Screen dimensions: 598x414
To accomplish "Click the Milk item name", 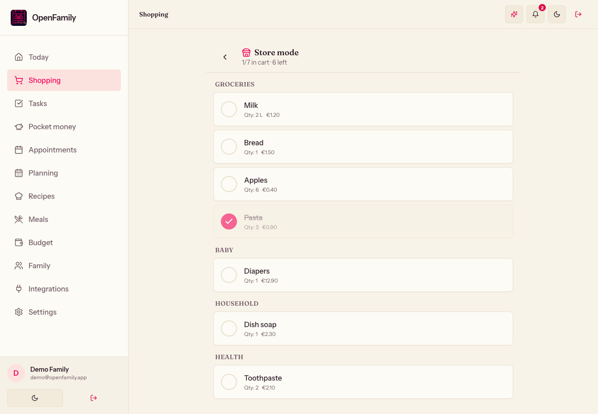I will (251, 105).
